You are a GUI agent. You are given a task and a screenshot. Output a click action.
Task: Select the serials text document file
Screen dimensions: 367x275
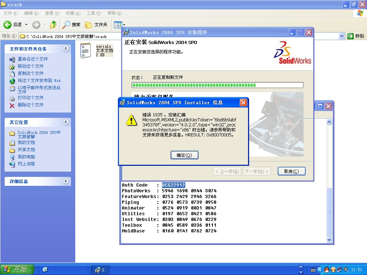click(x=97, y=50)
